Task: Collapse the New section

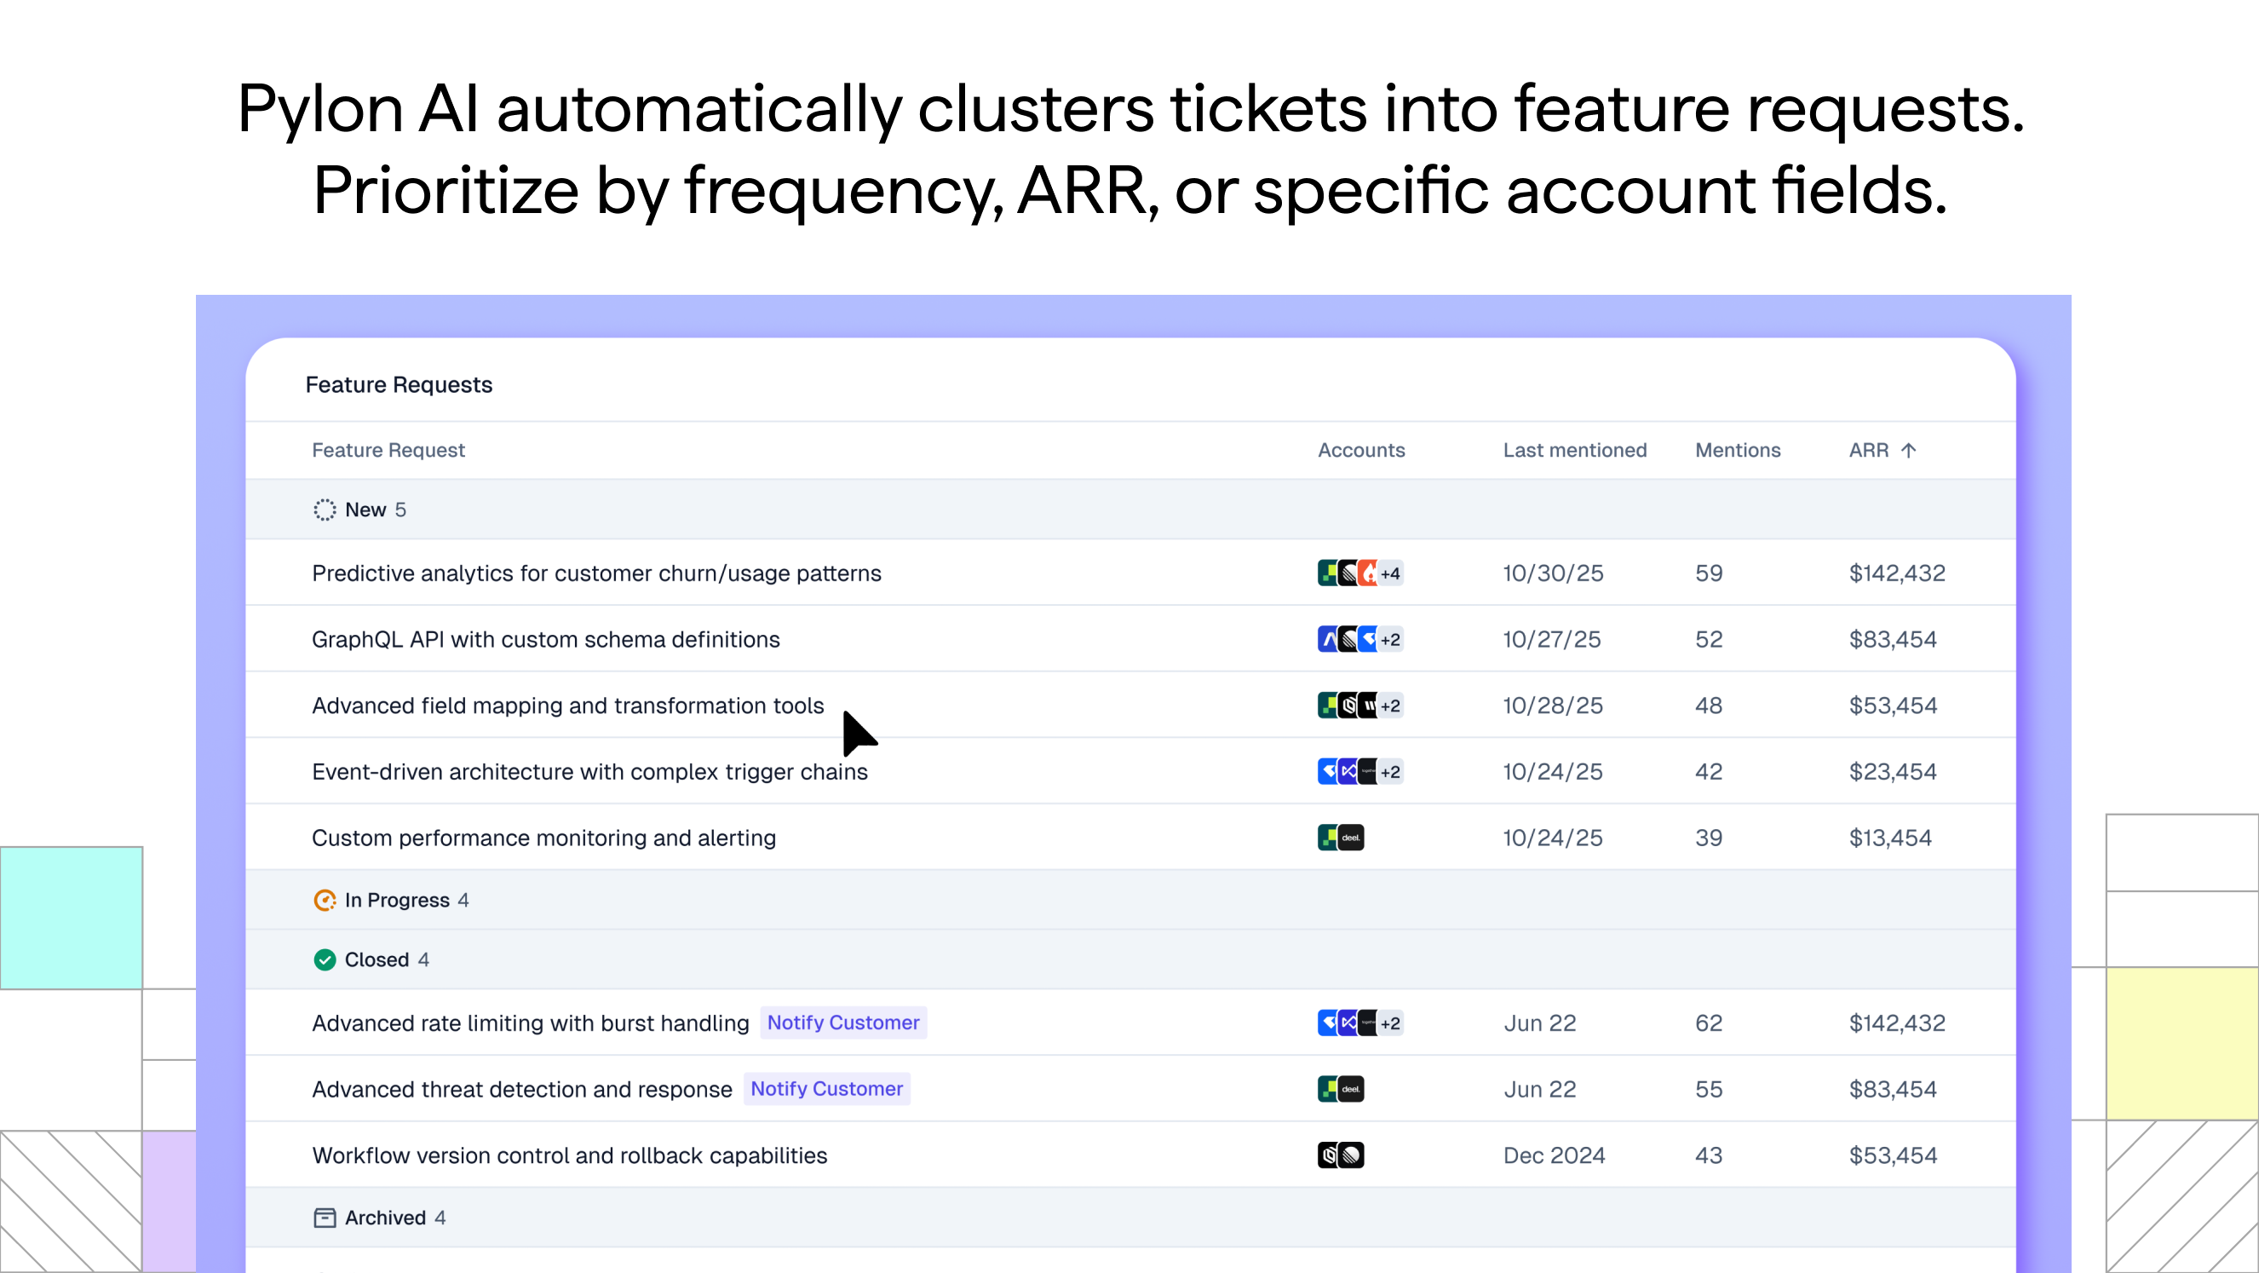Action: pyautogui.click(x=365, y=510)
